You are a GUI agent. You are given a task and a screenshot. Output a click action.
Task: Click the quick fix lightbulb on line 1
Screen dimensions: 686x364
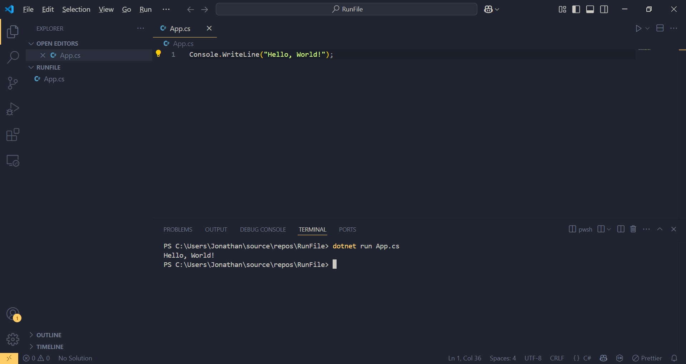point(159,54)
